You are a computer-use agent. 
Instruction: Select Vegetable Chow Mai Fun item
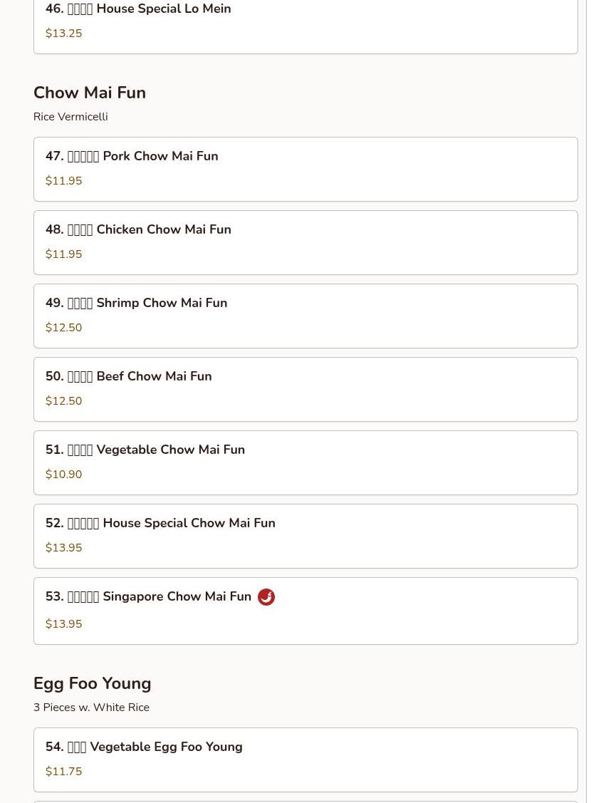(x=305, y=463)
